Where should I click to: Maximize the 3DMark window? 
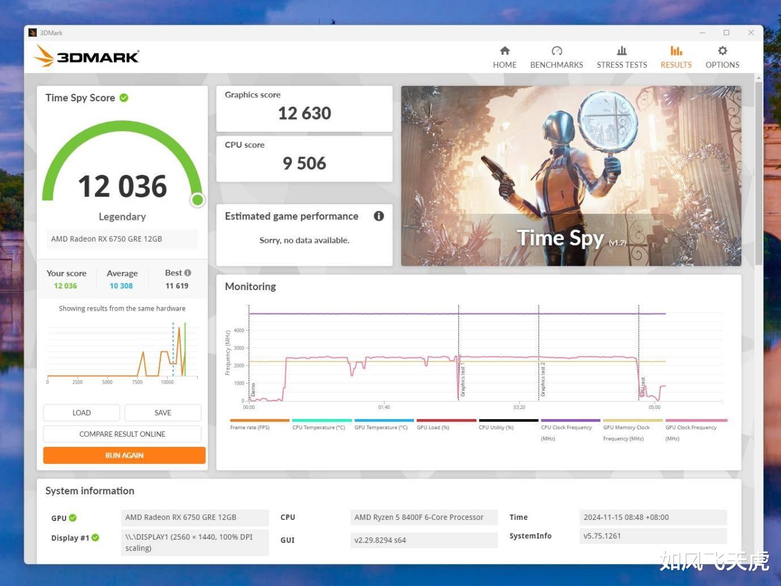point(727,33)
